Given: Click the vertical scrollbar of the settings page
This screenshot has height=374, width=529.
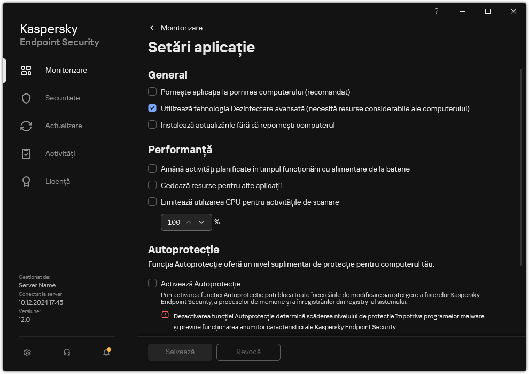Looking at the screenshot, I should [521, 167].
